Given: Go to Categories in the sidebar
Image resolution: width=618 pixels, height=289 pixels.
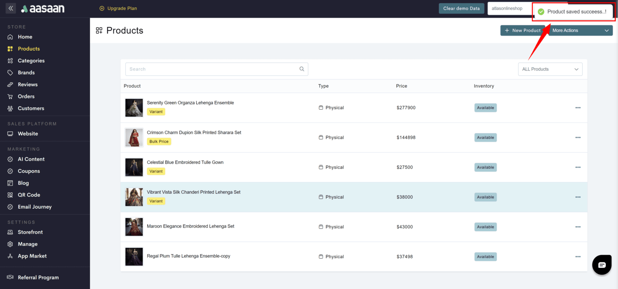Looking at the screenshot, I should 31,61.
